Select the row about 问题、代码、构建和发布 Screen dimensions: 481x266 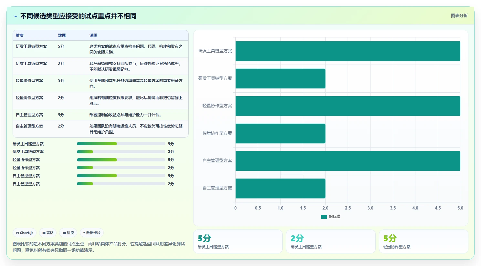[100, 49]
